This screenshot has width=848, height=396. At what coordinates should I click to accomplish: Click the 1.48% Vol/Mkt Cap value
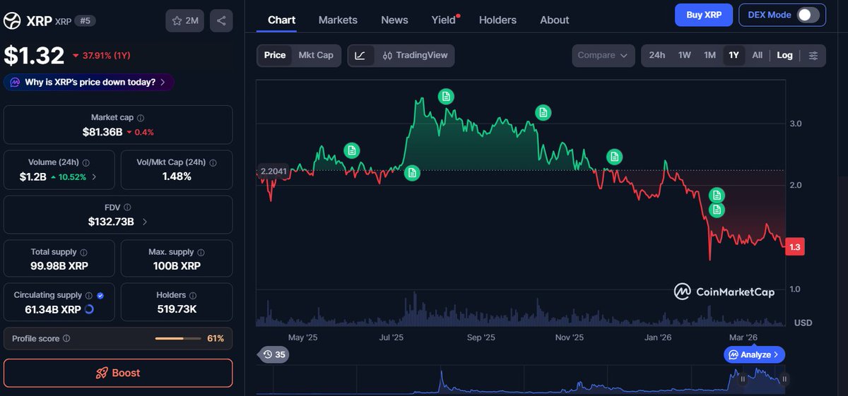coord(177,176)
